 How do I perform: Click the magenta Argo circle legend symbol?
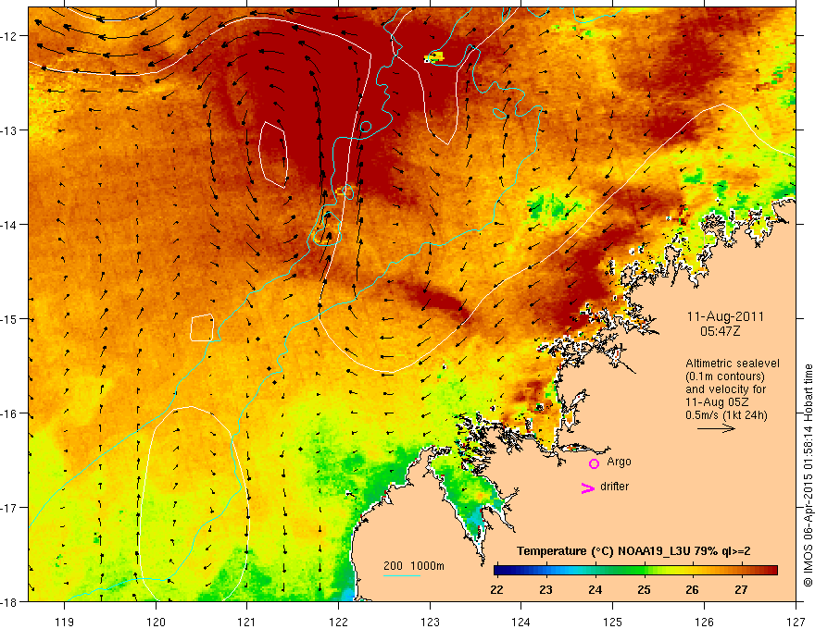[594, 463]
